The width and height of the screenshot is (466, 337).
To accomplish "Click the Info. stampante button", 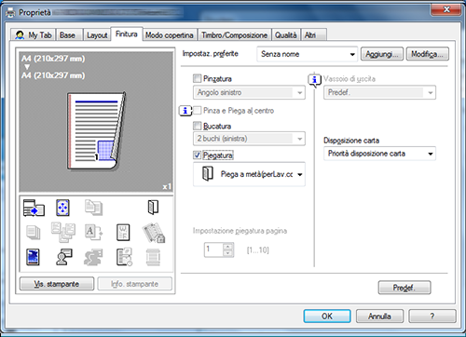I will [x=134, y=284].
